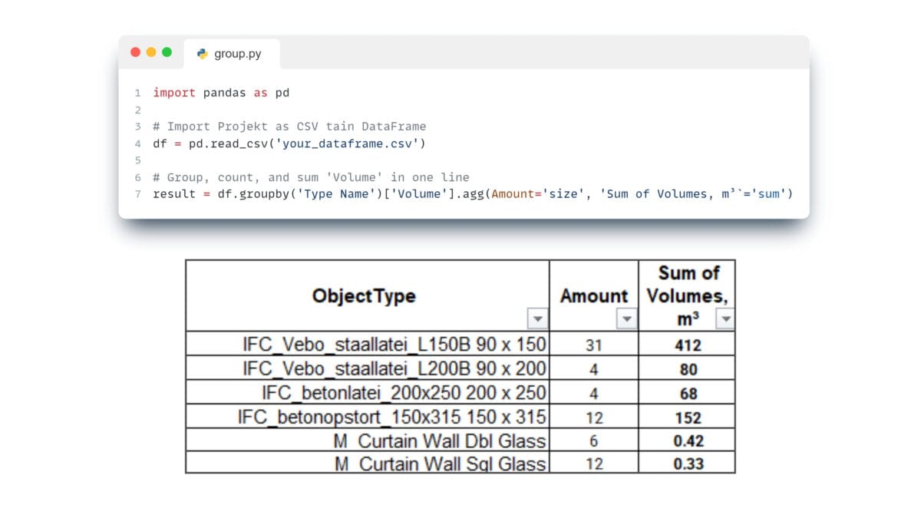Click line number 7 in code gutter
This screenshot has width=921, height=518.
[x=137, y=193]
